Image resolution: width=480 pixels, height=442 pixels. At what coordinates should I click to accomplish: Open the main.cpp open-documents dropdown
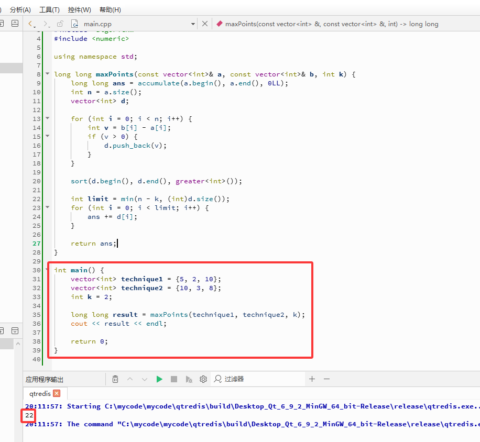coord(193,24)
